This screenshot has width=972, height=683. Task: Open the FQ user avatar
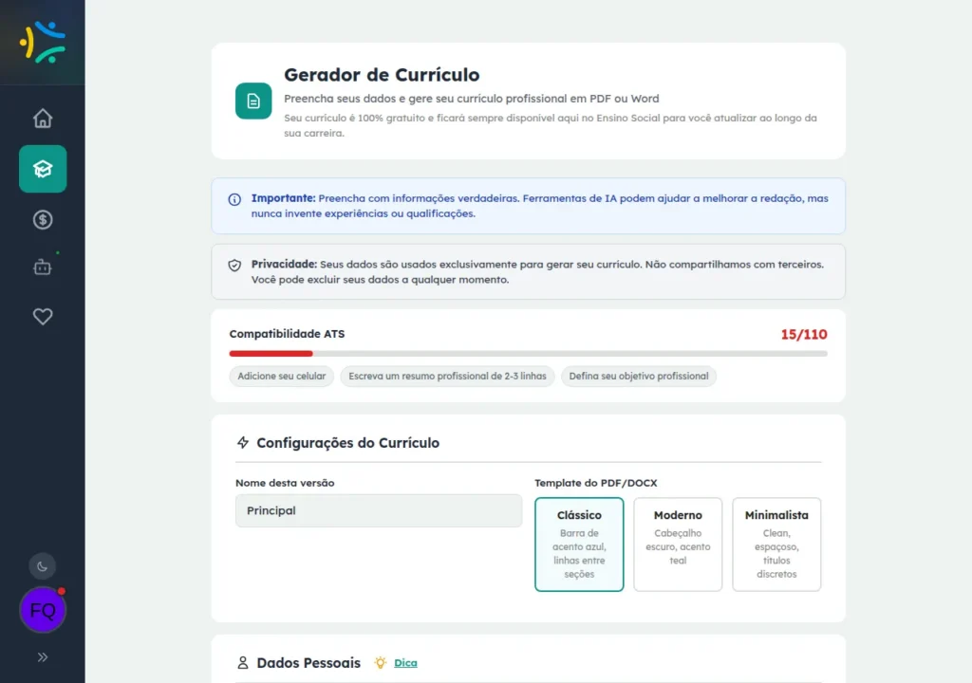(x=43, y=610)
